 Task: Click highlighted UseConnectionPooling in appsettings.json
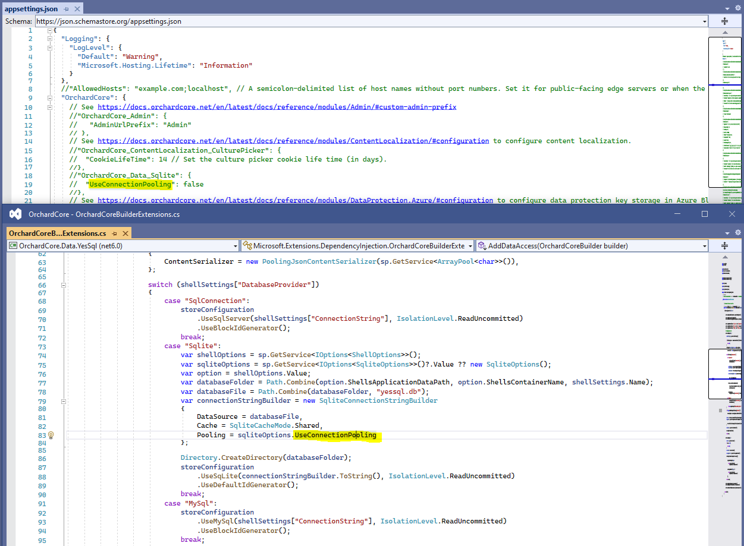click(130, 184)
